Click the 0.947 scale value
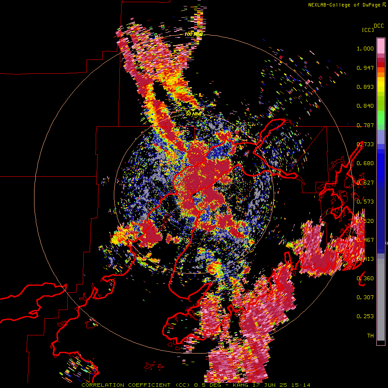The height and width of the screenshot is (388, 388). [365, 68]
